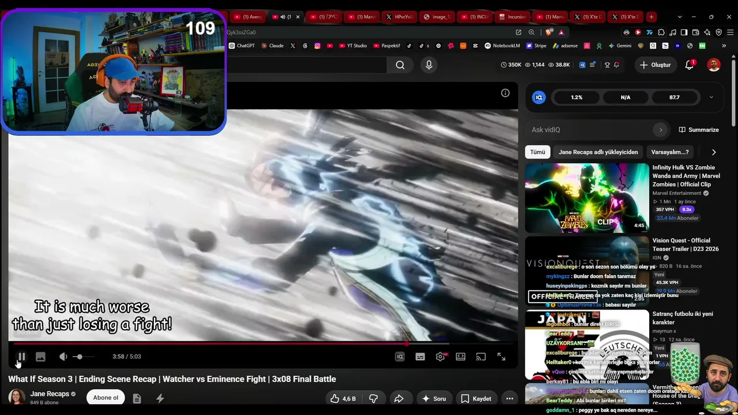738x415 pixels.
Task: Open the Jane Recaps channel name link
Action: [50, 394]
